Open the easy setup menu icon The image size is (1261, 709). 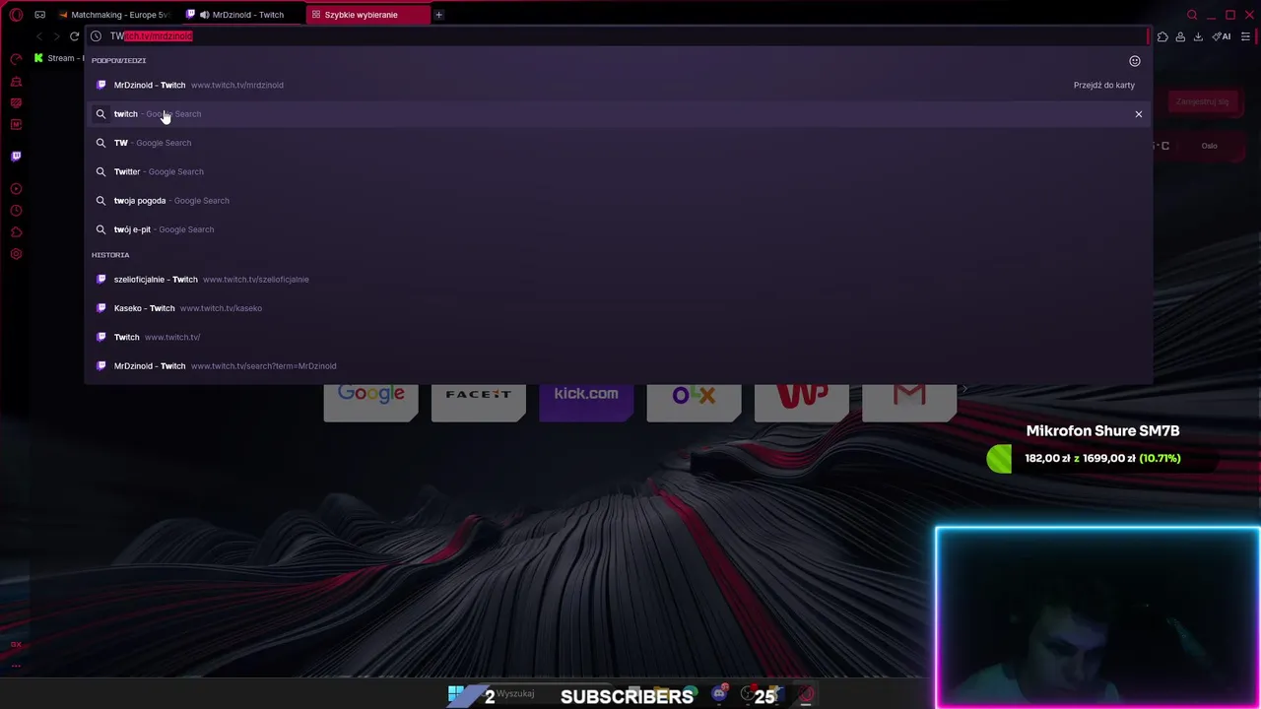pyautogui.click(x=1246, y=36)
